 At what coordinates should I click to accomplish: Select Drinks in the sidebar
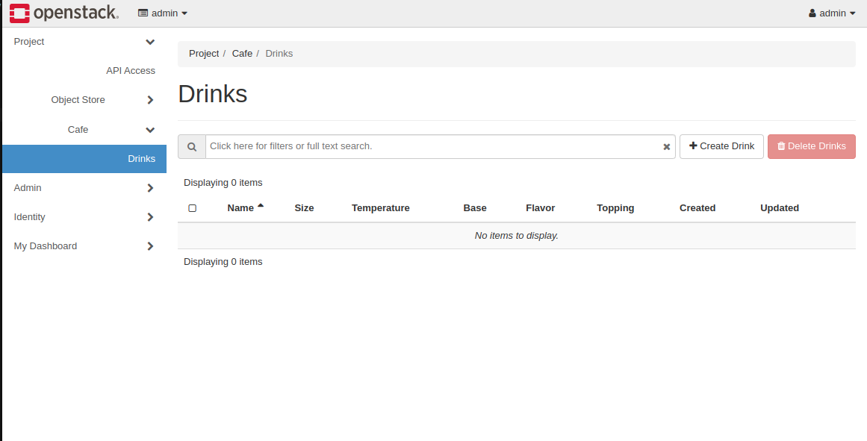141,159
